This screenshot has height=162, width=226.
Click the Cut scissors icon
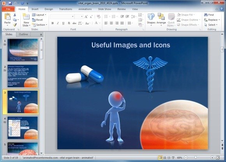tap(14, 15)
